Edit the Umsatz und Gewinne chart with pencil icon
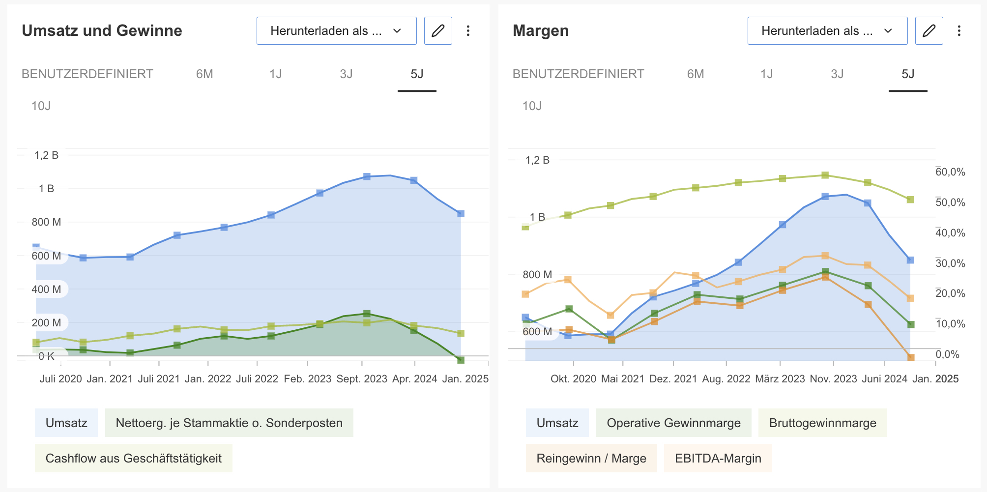Screen dimensions: 987x492 (x=438, y=30)
